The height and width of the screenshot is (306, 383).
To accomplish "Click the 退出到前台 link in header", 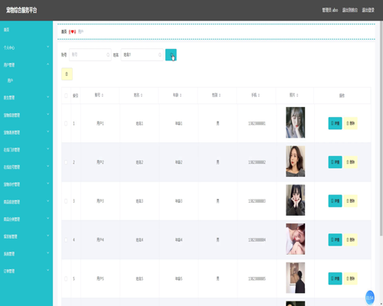I will [350, 10].
